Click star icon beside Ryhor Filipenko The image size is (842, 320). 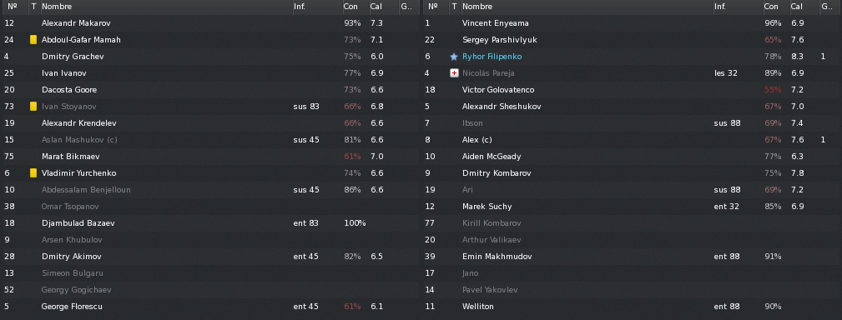454,57
